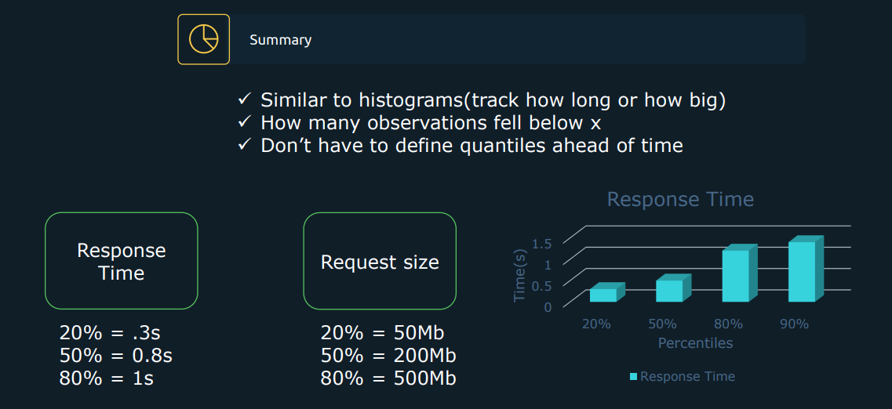Viewport: 892px width, 409px height.
Task: Click the 50% percentile bar in chart
Action: pyautogui.click(x=673, y=288)
